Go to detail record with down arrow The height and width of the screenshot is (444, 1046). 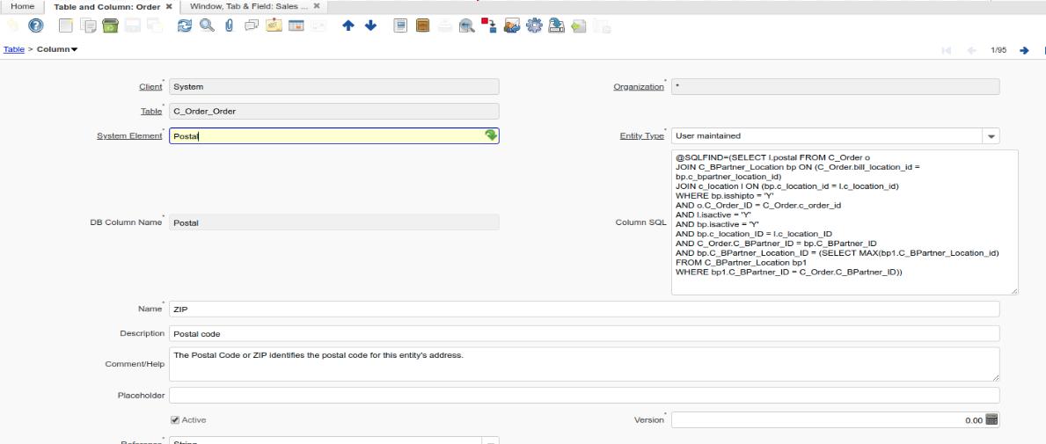click(x=370, y=25)
